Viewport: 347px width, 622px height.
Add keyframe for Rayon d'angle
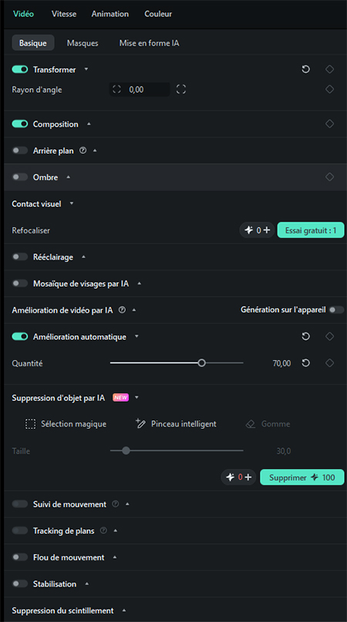[x=329, y=90]
